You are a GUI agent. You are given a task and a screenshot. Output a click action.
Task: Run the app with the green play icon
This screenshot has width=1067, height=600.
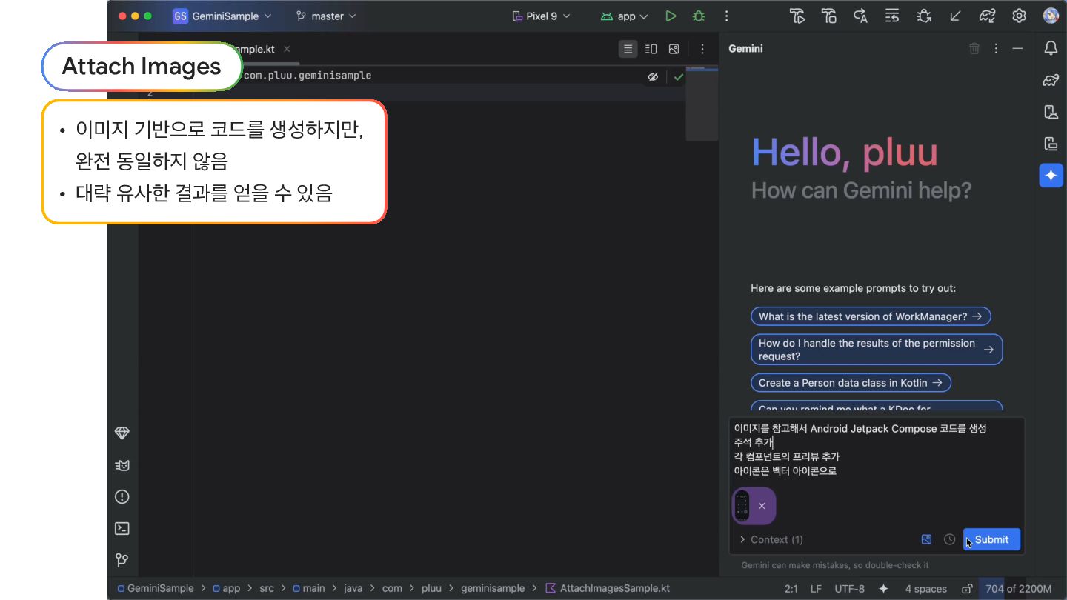[671, 16]
